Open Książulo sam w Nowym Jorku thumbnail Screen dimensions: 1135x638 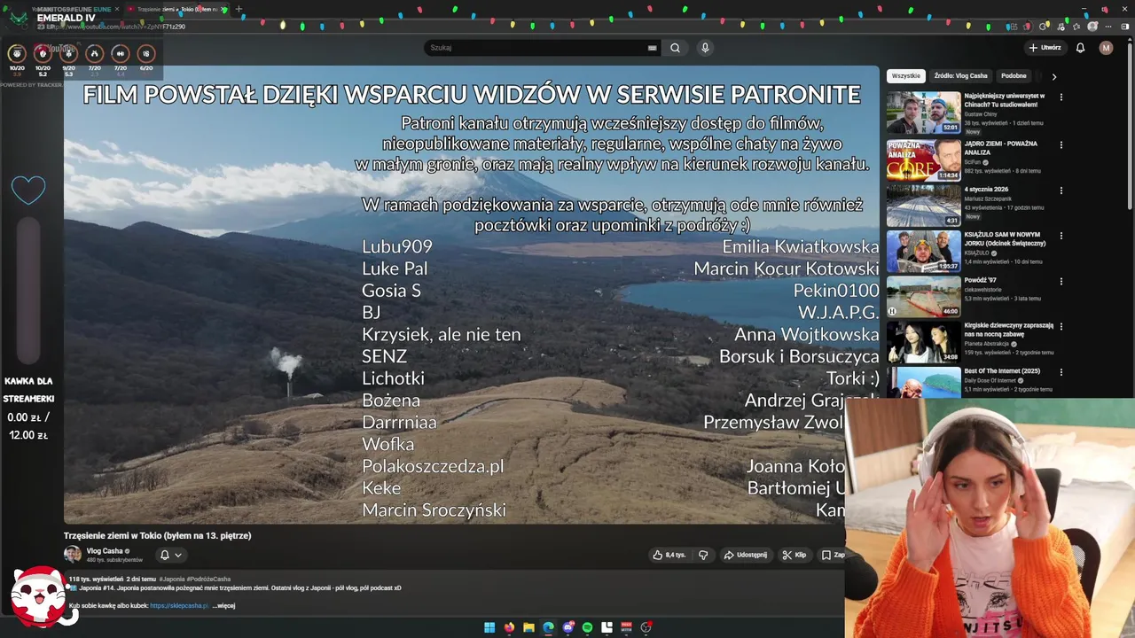tap(923, 251)
